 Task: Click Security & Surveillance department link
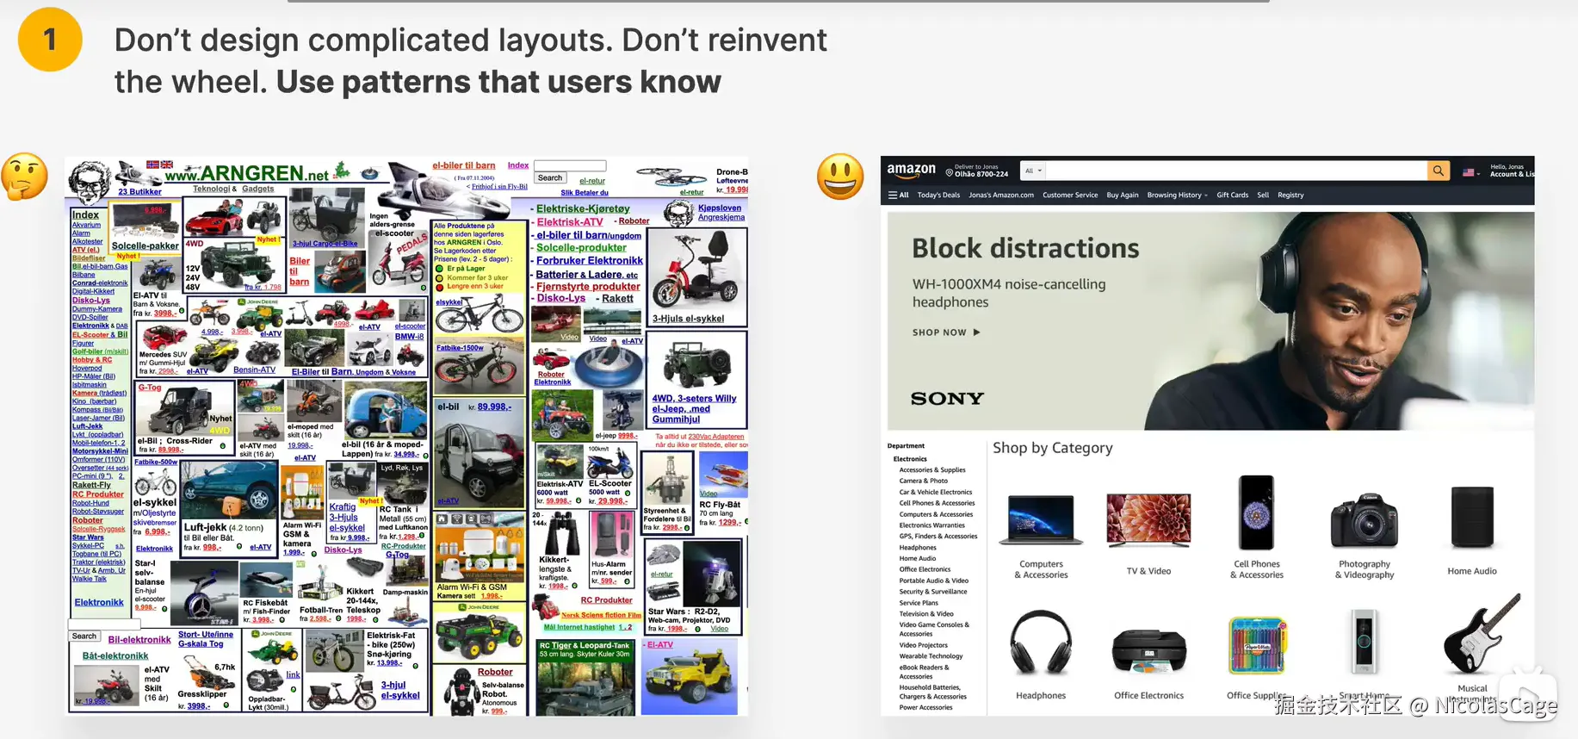(933, 592)
